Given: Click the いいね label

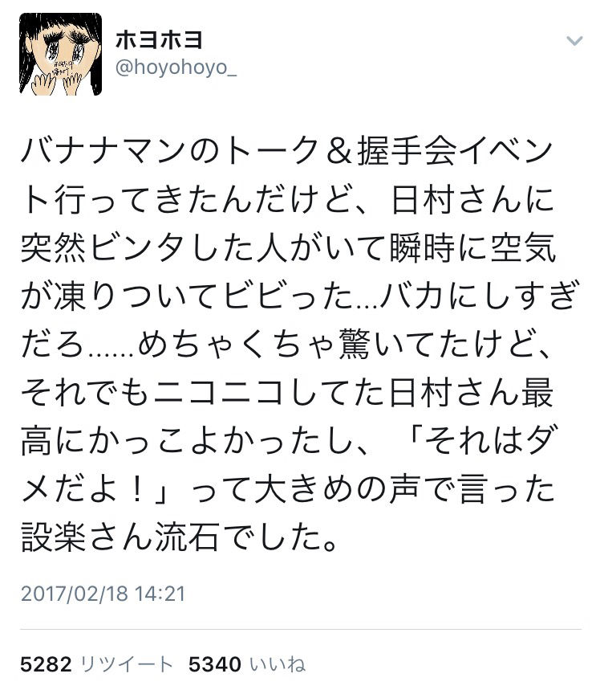Looking at the screenshot, I should pyautogui.click(x=278, y=664).
